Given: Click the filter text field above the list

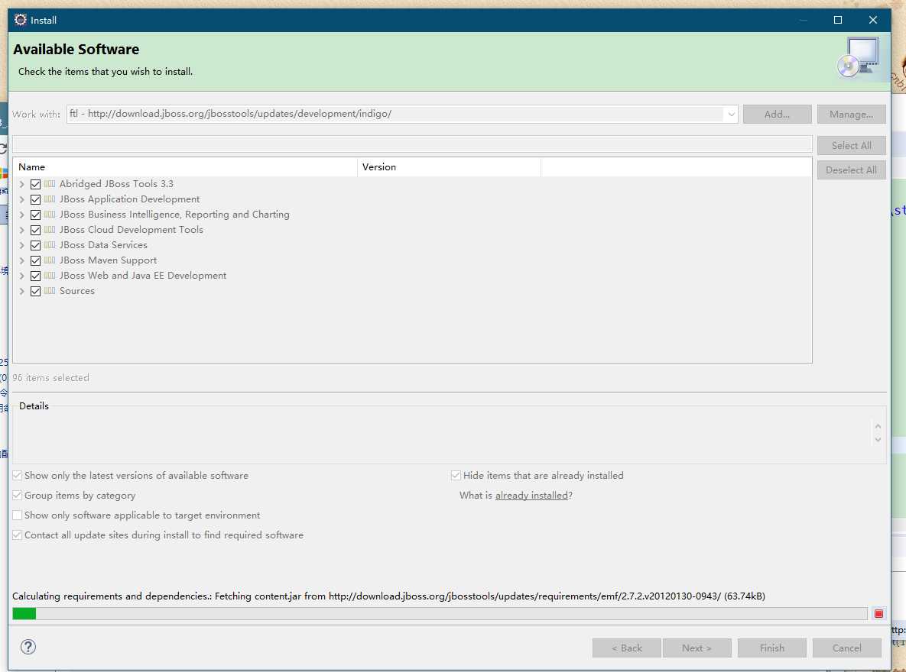Looking at the screenshot, I should pyautogui.click(x=412, y=144).
